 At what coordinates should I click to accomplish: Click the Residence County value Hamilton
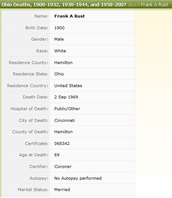pos(63,63)
